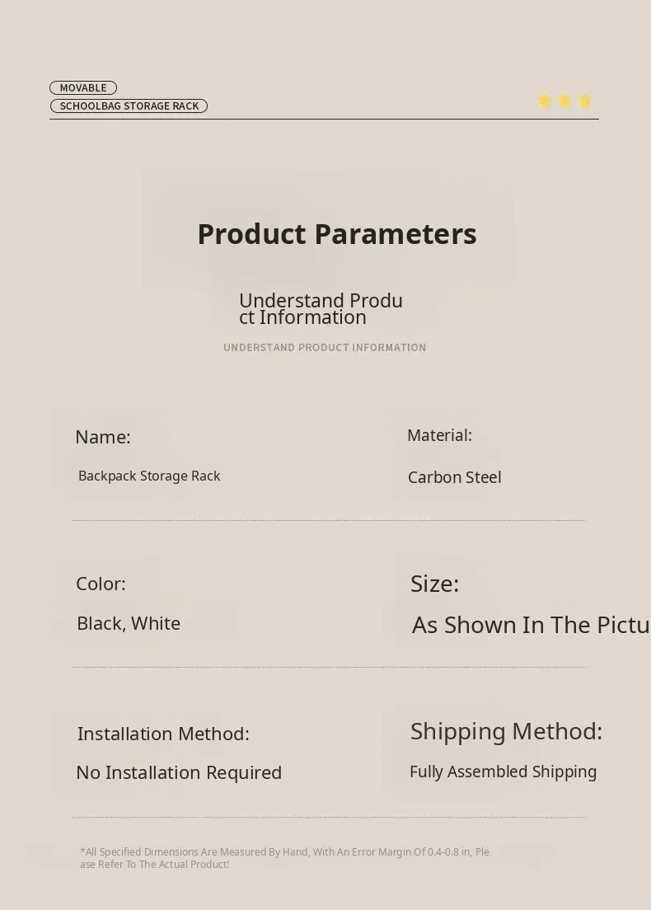
Task: Click the Material: label
Action: 439,435
